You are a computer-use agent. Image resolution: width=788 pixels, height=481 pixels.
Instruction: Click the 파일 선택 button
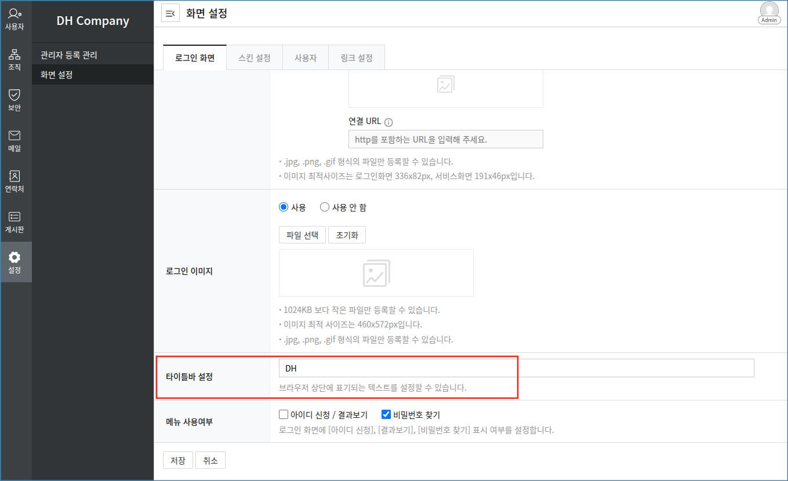pos(302,235)
